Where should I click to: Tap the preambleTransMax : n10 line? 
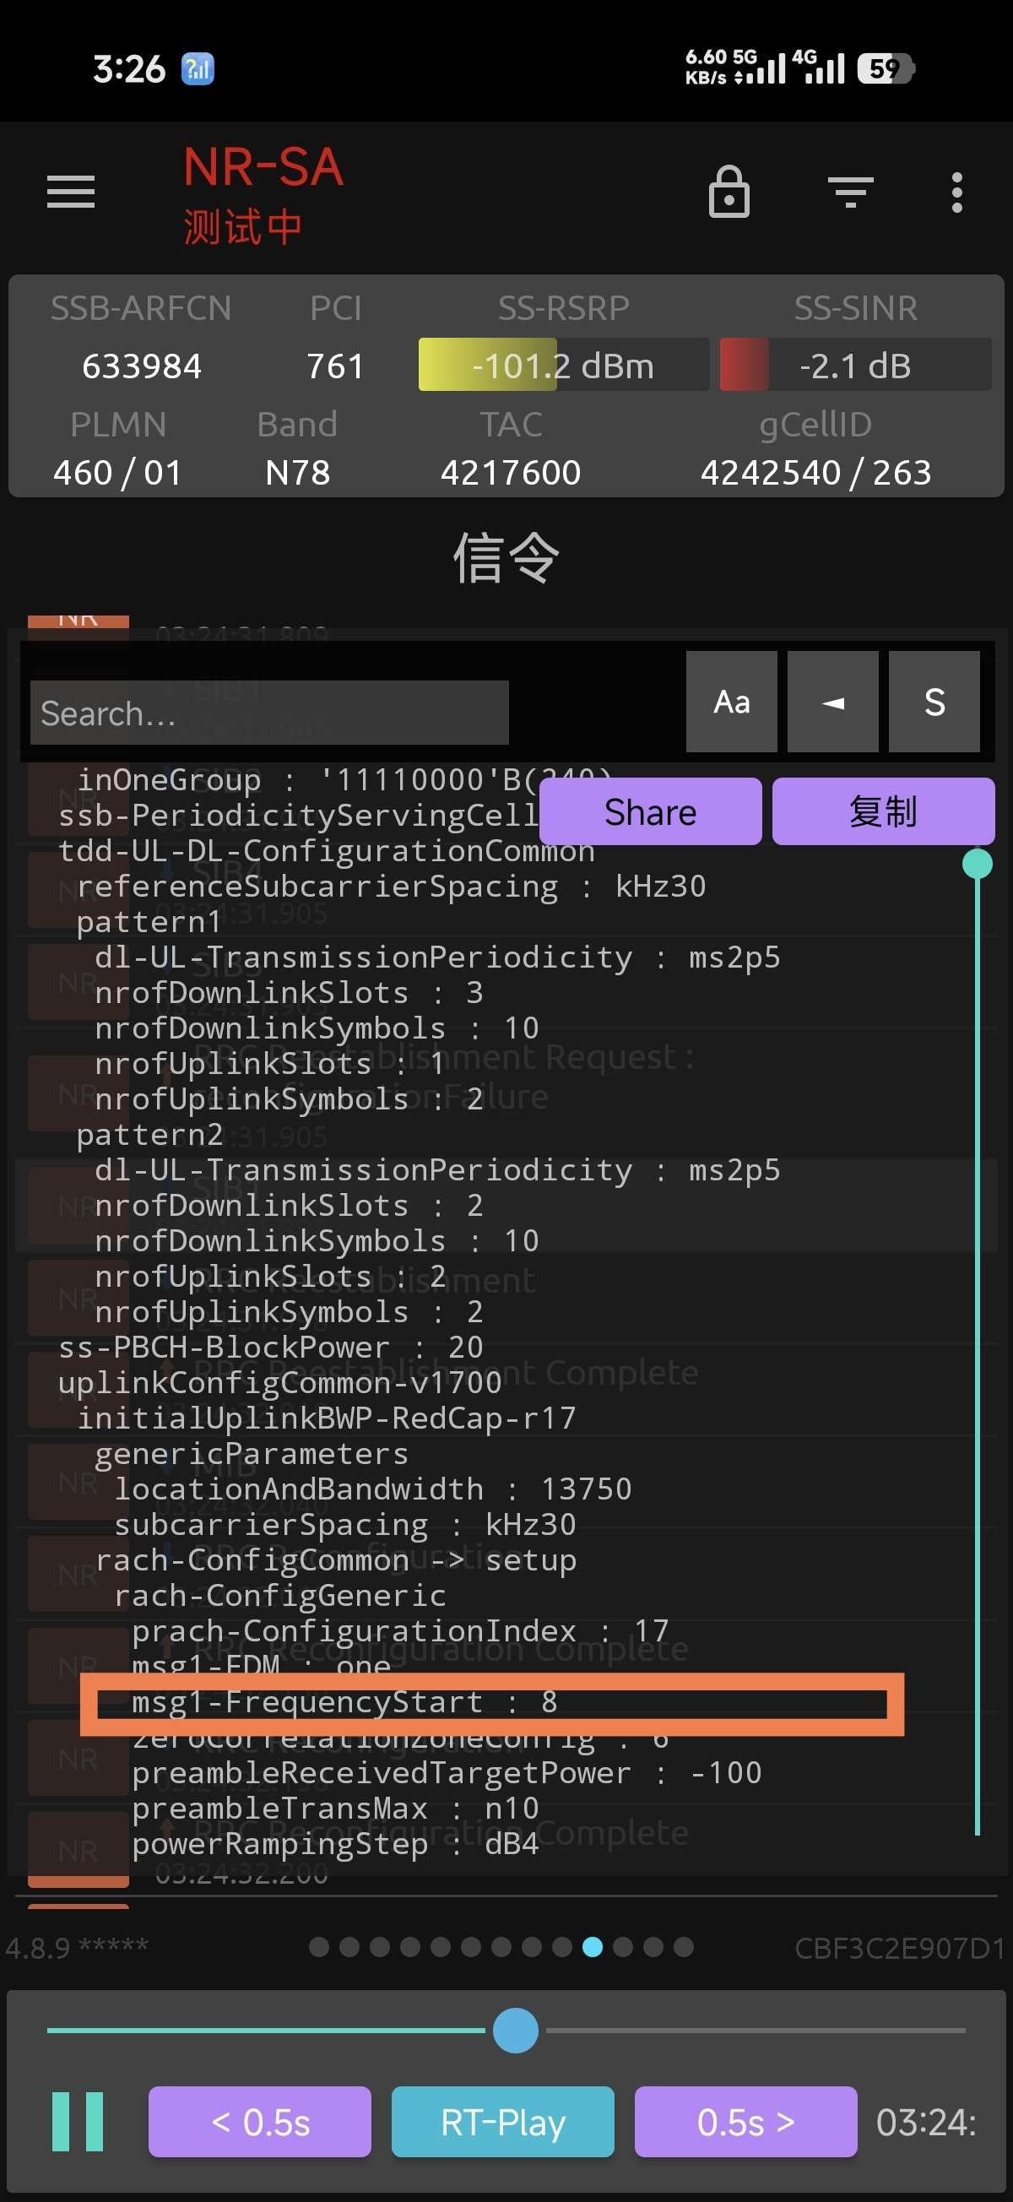pyautogui.click(x=335, y=1808)
